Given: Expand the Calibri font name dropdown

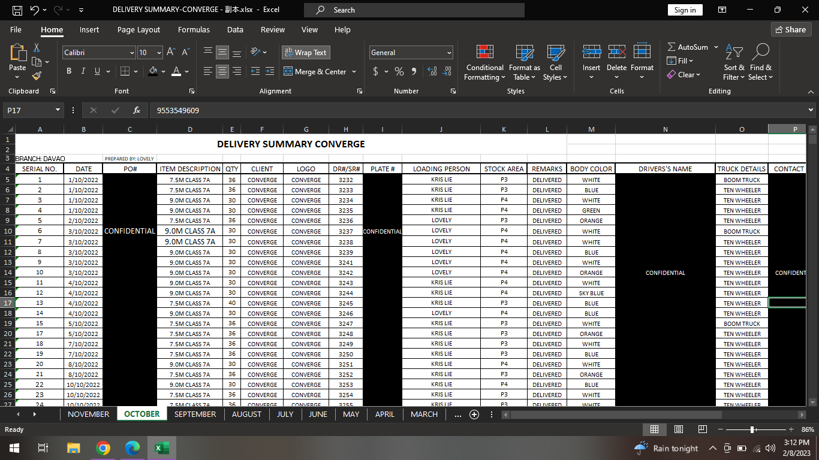Looking at the screenshot, I should click(132, 53).
